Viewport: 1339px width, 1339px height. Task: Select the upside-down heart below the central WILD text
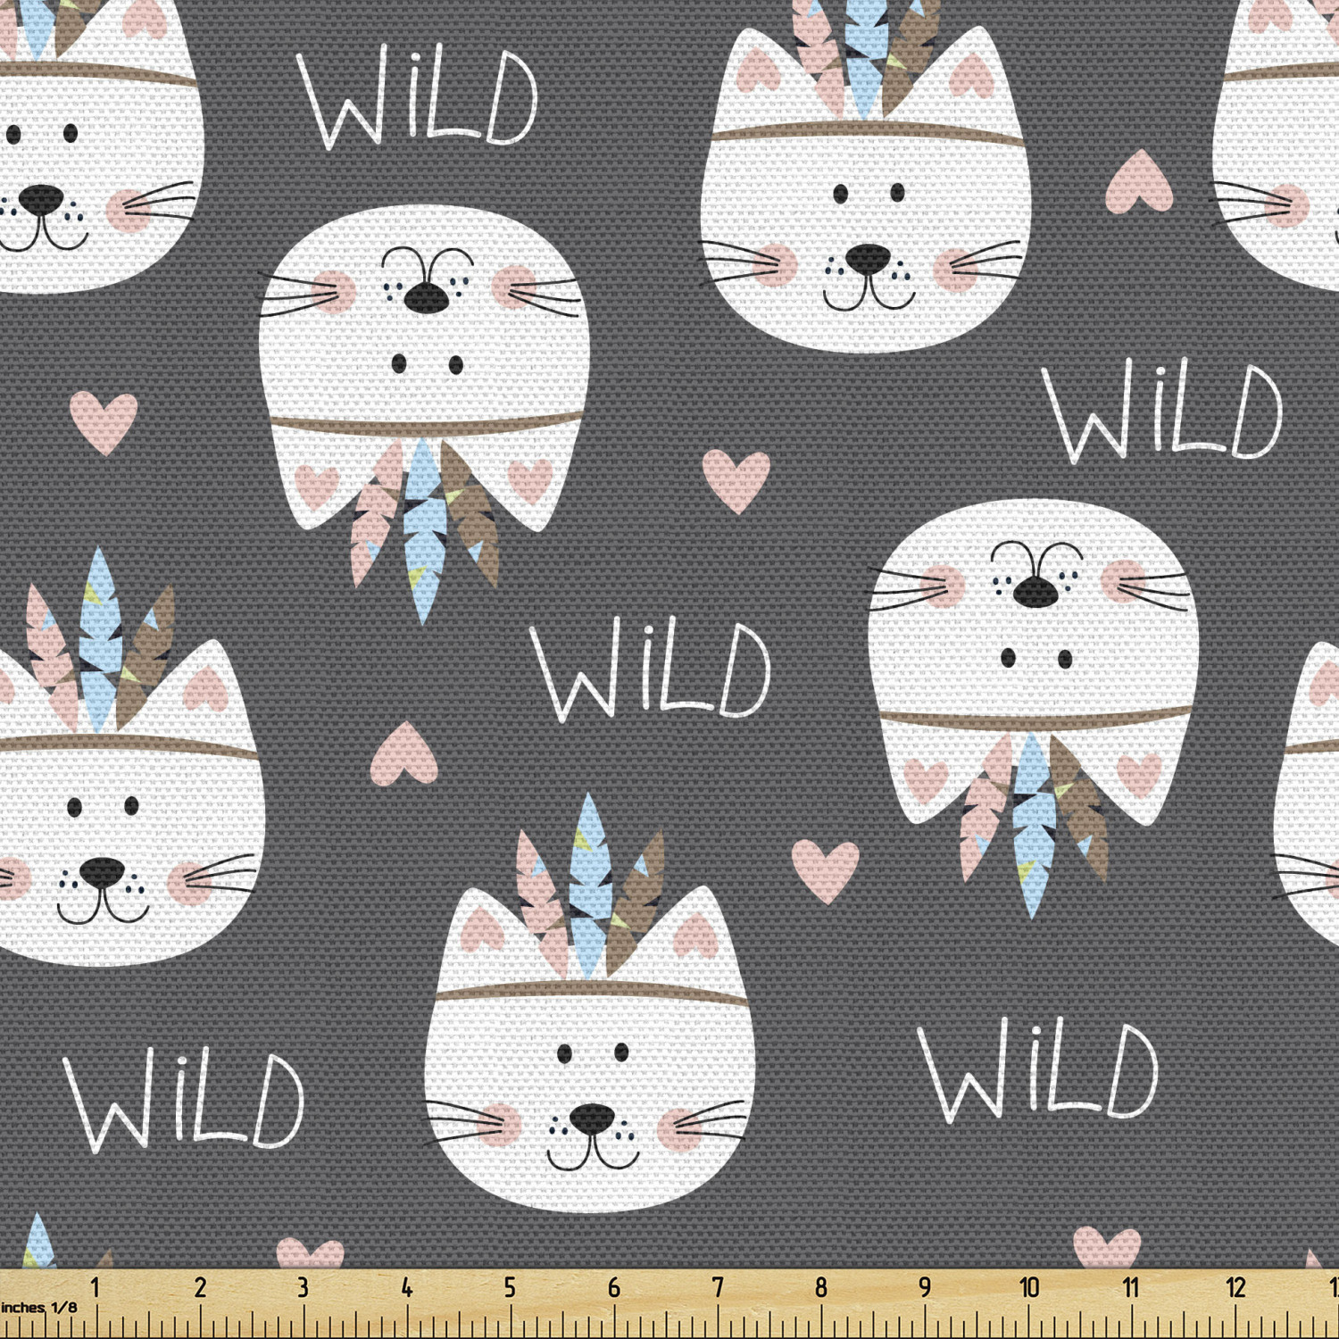pyautogui.click(x=404, y=755)
